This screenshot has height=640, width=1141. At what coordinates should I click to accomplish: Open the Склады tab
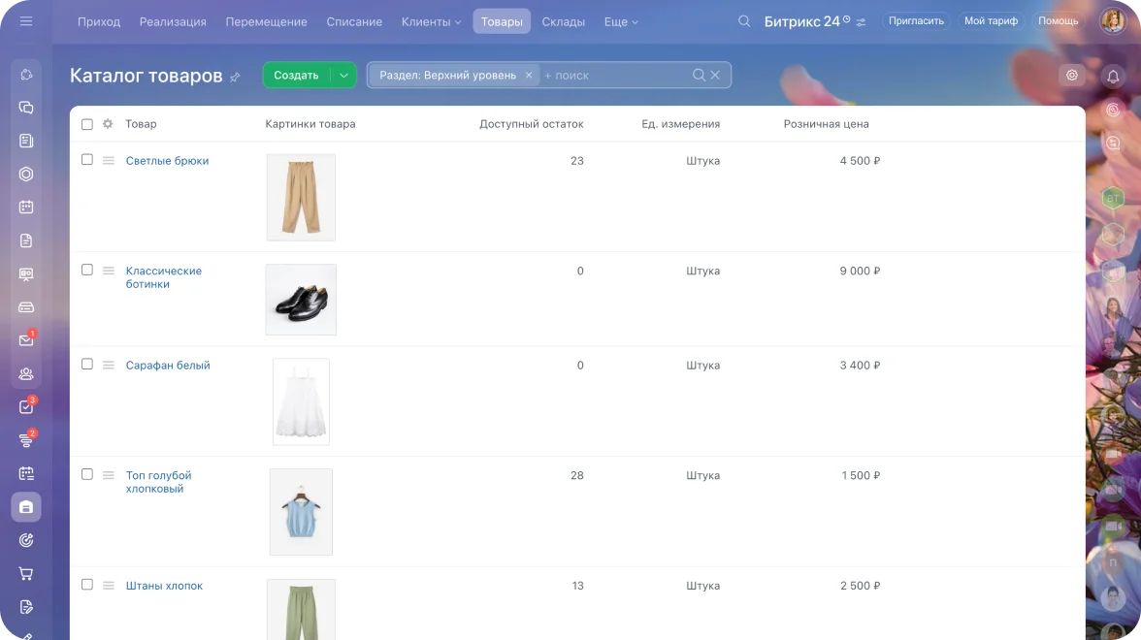pos(563,21)
